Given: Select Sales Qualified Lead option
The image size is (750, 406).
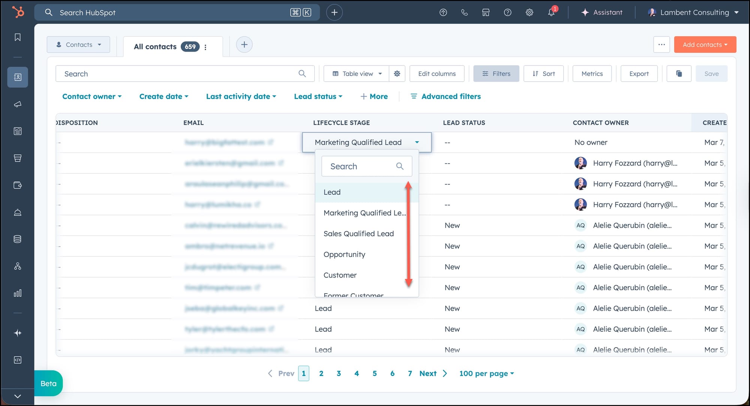Looking at the screenshot, I should tap(358, 234).
